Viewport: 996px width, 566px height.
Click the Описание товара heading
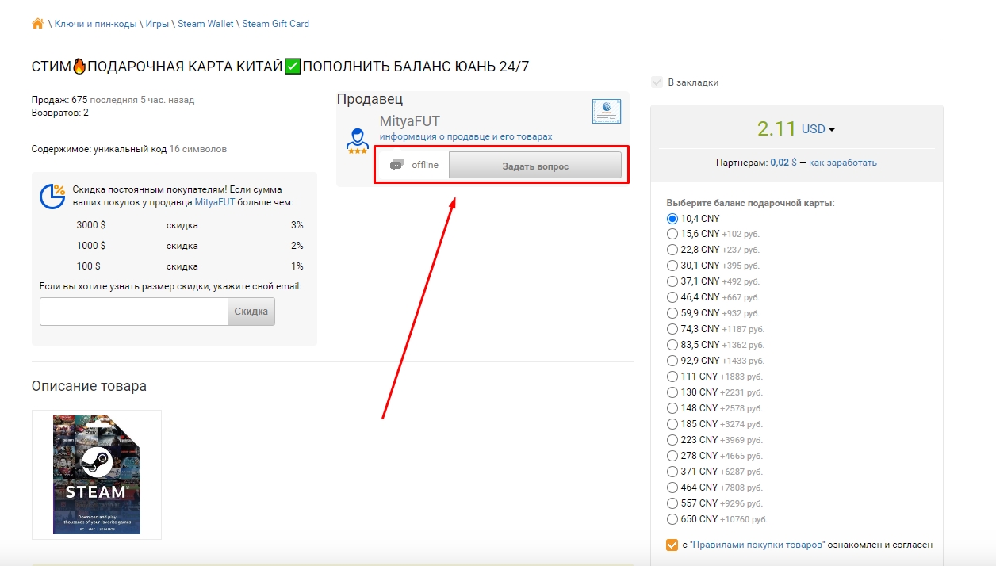(89, 386)
